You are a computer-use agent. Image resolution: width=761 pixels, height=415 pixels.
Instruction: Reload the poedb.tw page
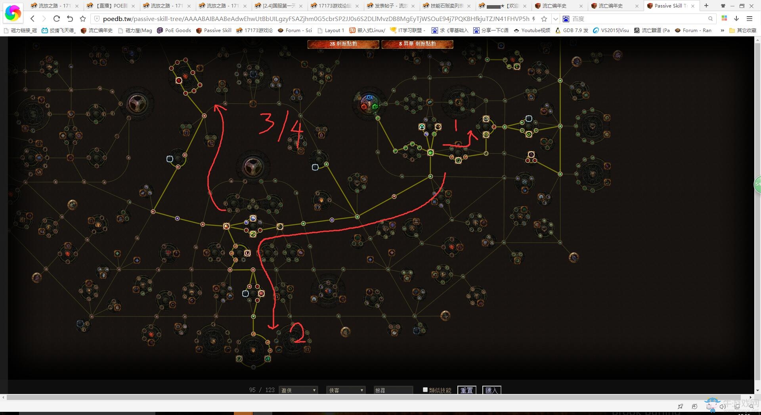click(x=56, y=19)
